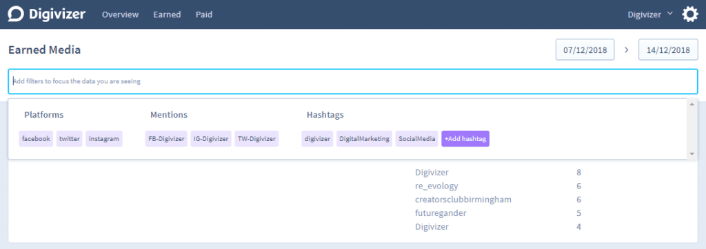The image size is (706, 249).
Task: Click the filter panel scroll up arrow
Action: (692, 105)
